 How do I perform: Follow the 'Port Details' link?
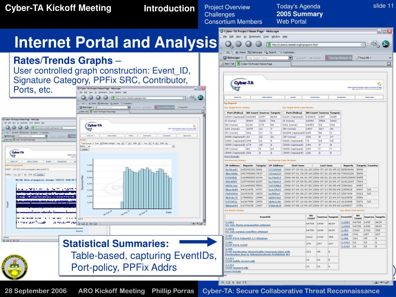pos(232,157)
